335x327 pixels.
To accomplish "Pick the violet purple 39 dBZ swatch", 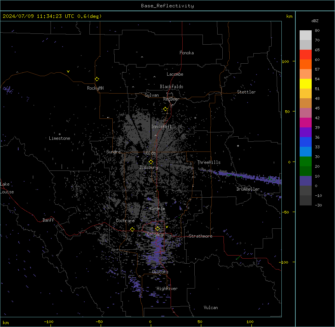I will tap(305, 132).
